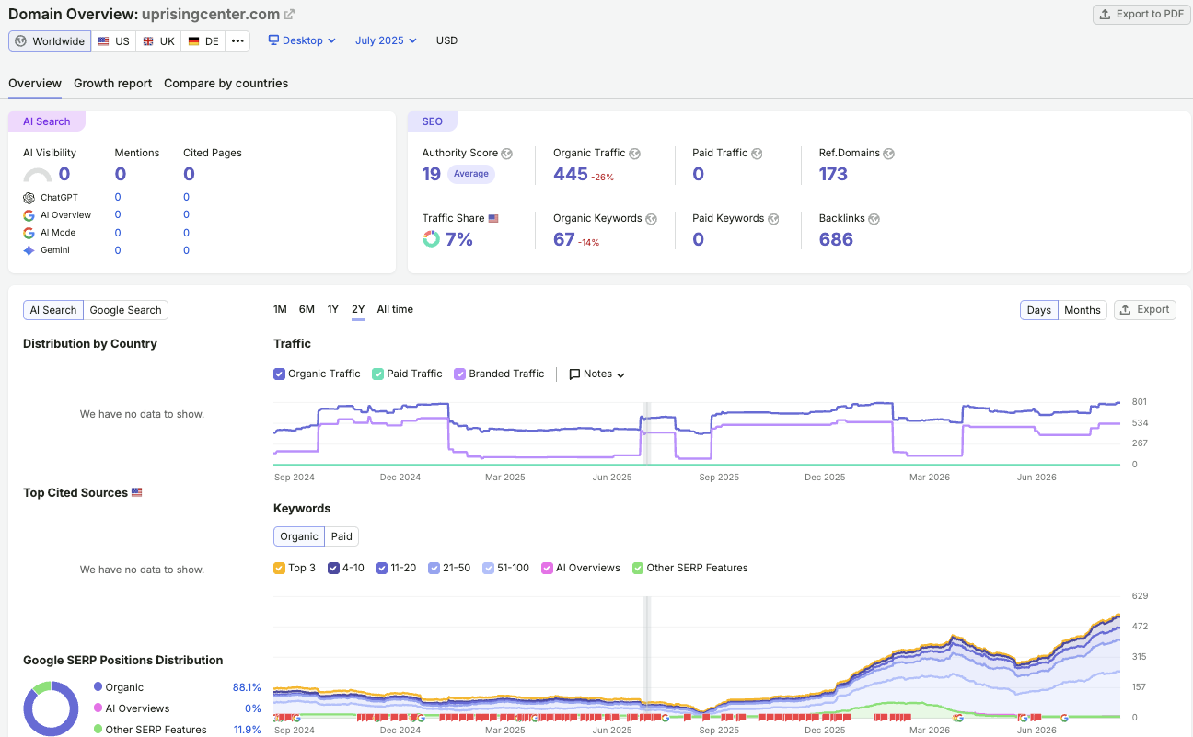The image size is (1193, 737).
Task: Click the AI Visibility gauge icon
Action: coord(38,176)
